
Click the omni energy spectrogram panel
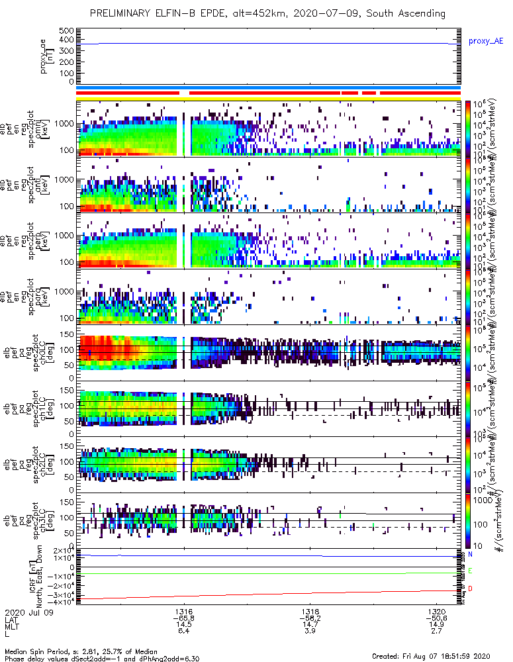[x=269, y=129]
